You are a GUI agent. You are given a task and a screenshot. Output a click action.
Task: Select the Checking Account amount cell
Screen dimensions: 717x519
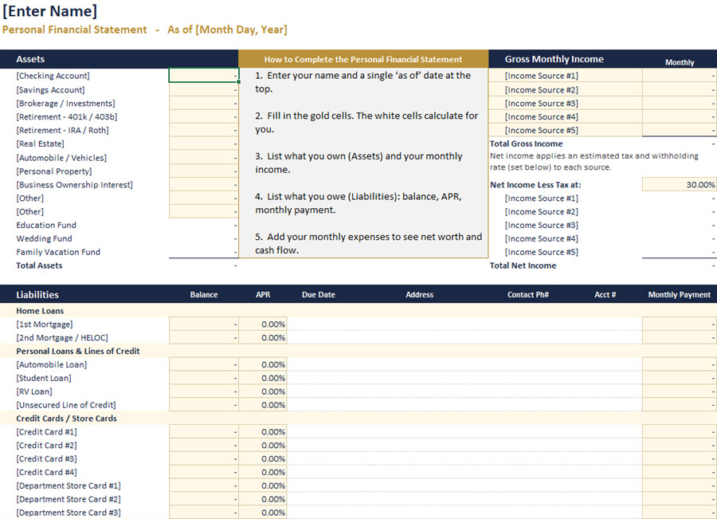click(x=203, y=76)
